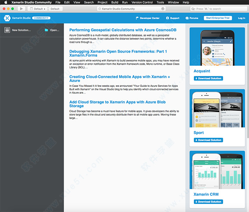Click the Sport app preview thumbnail
Screen dimensions: 249x212
(x=217, y=108)
